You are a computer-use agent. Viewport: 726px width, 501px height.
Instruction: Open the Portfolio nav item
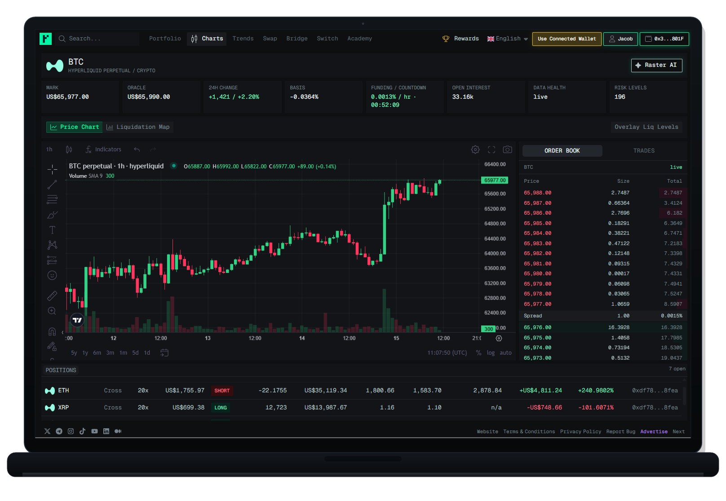[x=165, y=39]
